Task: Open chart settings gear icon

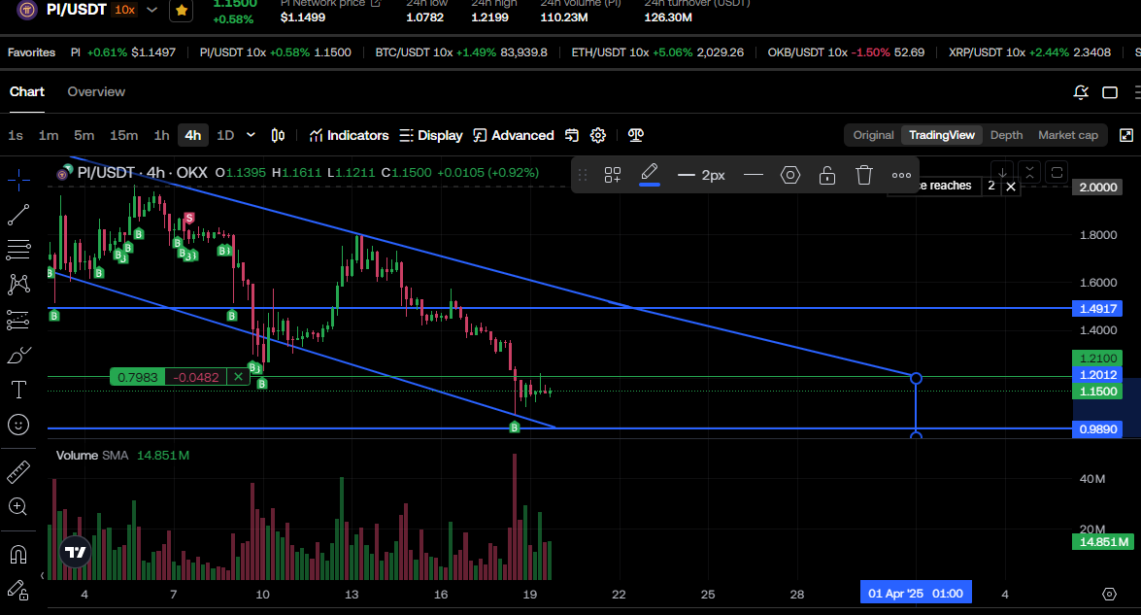Action: 598,135
